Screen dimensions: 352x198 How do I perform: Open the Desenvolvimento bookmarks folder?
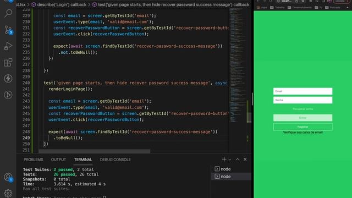(299, 7)
